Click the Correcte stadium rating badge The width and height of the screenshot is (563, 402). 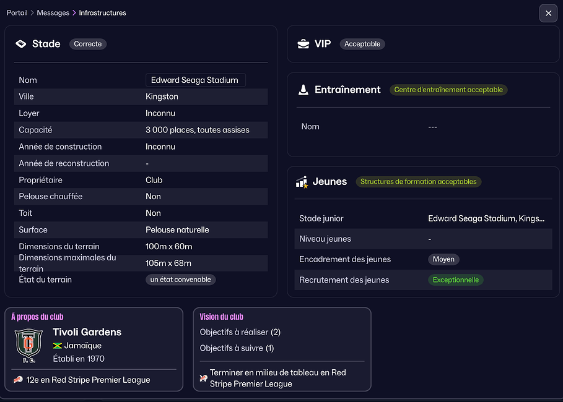[88, 44]
